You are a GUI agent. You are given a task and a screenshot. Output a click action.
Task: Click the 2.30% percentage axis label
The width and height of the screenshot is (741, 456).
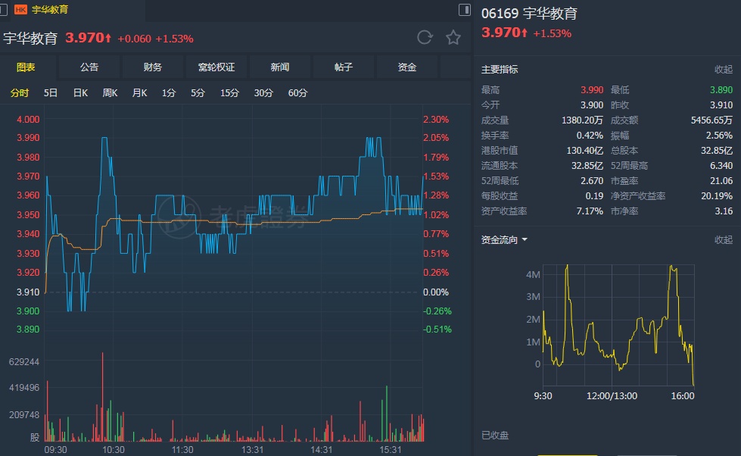[436, 119]
